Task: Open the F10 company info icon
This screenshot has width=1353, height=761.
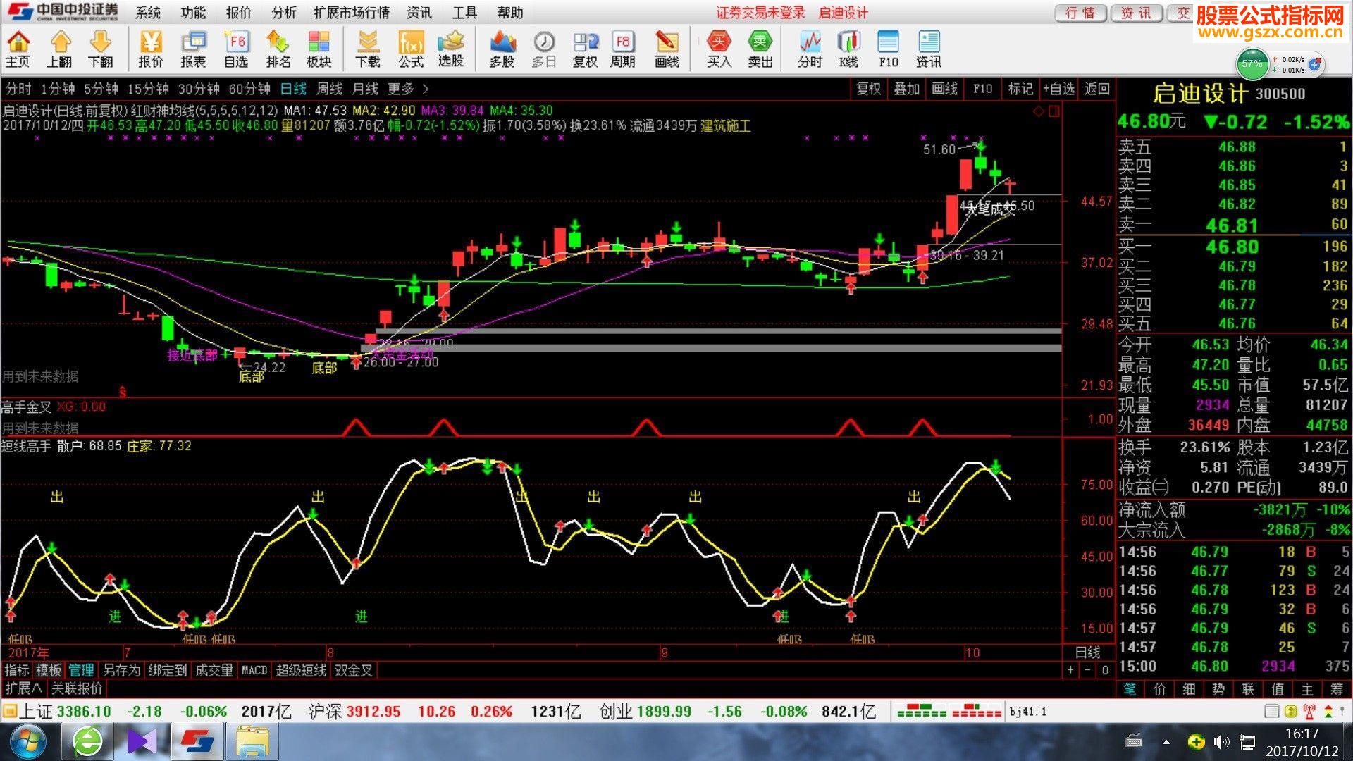Action: pyautogui.click(x=889, y=49)
